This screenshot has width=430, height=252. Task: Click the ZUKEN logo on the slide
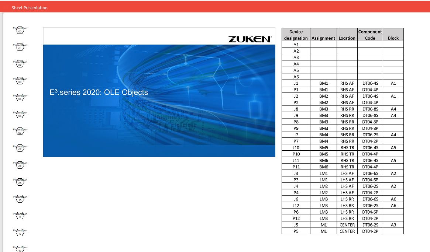point(250,39)
